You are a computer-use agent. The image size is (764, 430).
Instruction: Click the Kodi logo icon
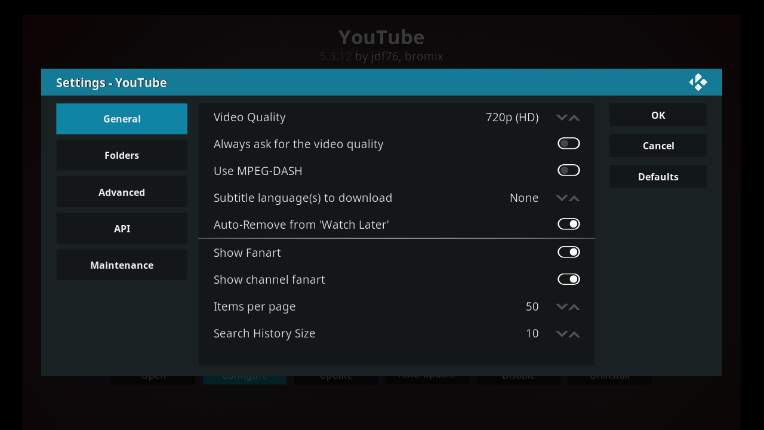(x=698, y=82)
